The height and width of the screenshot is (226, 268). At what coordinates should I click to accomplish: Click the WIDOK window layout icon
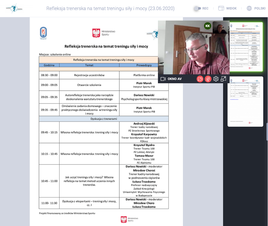[x=221, y=8]
